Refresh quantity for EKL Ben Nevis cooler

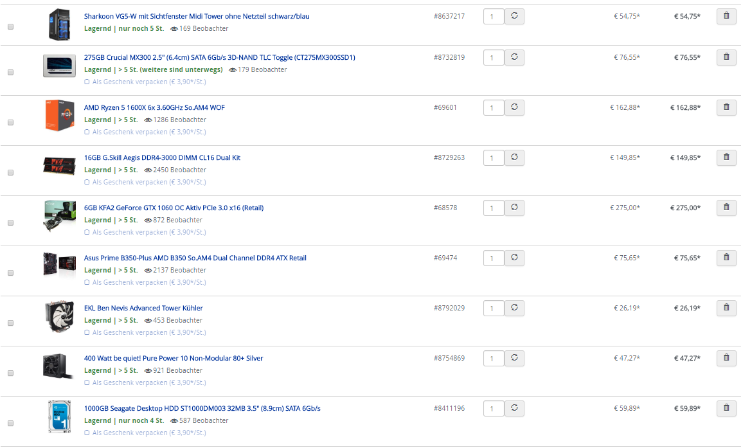tap(514, 308)
